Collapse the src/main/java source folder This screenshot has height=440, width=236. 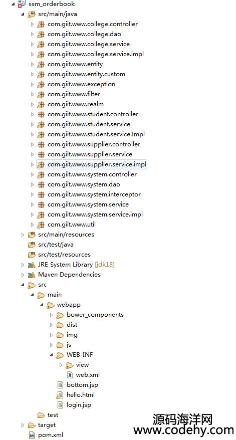coord(23,15)
